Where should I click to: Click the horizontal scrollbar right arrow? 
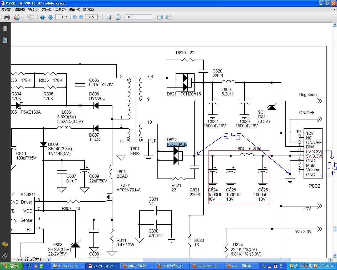point(330,260)
